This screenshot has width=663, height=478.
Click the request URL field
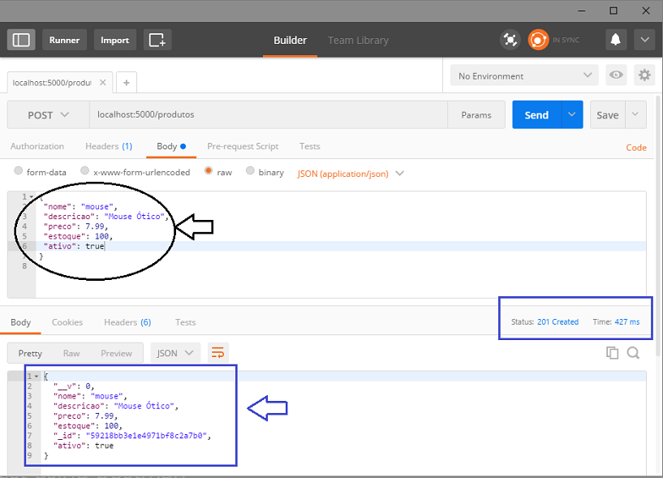tap(268, 114)
